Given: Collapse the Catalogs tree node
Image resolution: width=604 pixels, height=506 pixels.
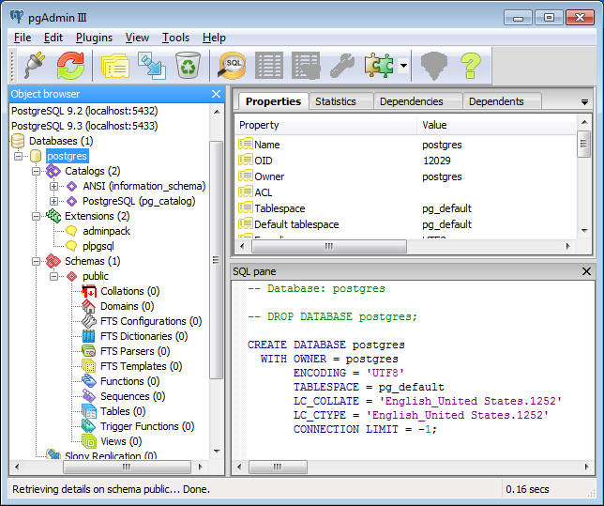Looking at the screenshot, I should 37,171.
